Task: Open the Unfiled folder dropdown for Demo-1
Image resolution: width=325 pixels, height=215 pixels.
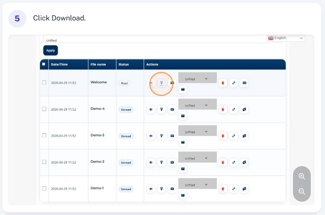Action: point(197,184)
